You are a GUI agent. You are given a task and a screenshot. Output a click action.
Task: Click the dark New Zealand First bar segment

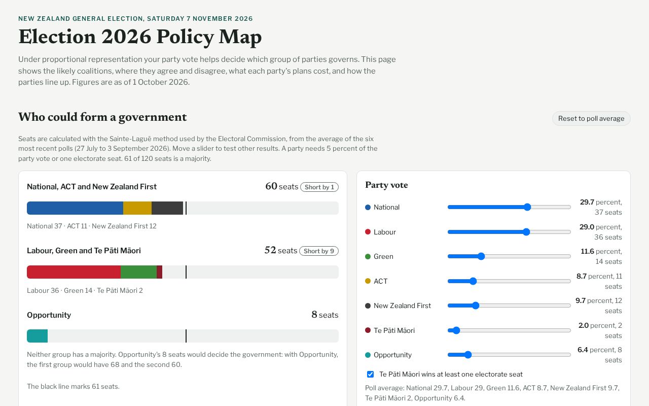tap(167, 208)
